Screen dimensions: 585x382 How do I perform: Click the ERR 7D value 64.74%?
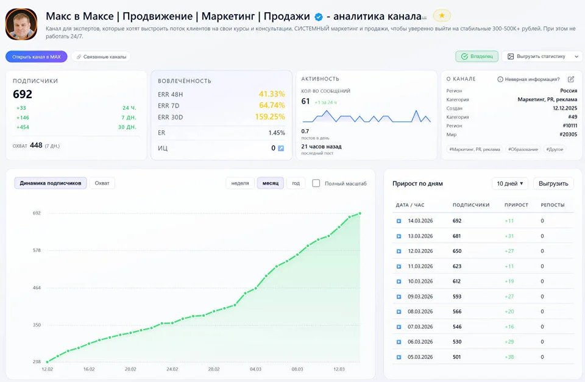272,105
